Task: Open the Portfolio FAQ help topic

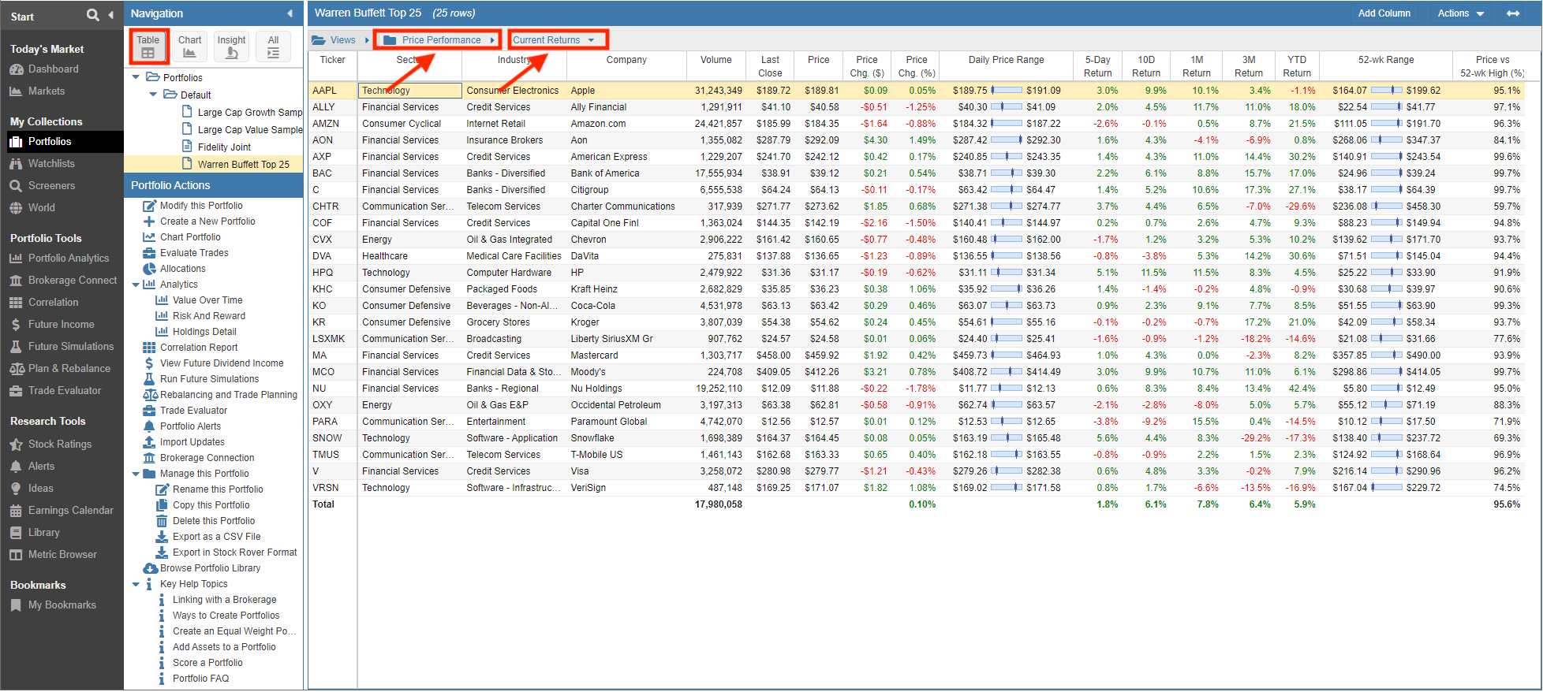Action: pos(200,679)
